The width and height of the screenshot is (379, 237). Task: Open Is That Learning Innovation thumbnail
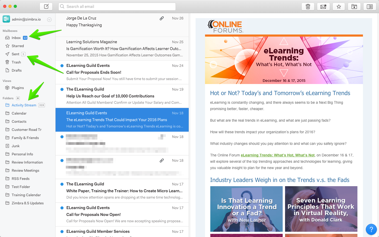click(246, 209)
